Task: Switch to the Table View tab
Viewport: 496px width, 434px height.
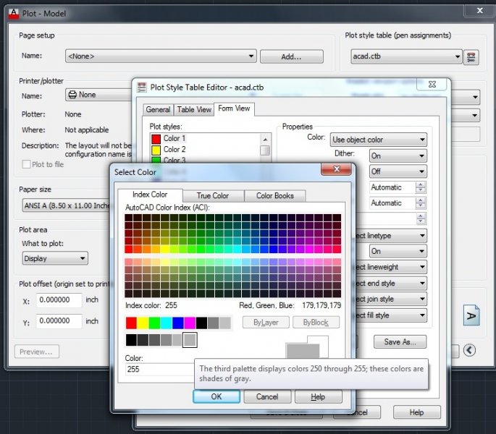Action: (195, 109)
